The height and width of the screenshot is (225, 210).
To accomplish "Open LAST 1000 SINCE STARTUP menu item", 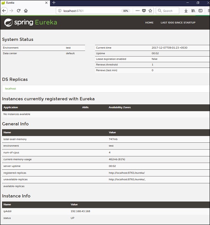I will click(178, 22).
